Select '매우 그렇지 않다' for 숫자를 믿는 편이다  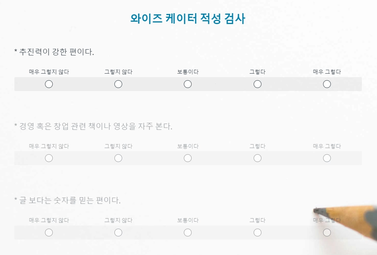49,233
